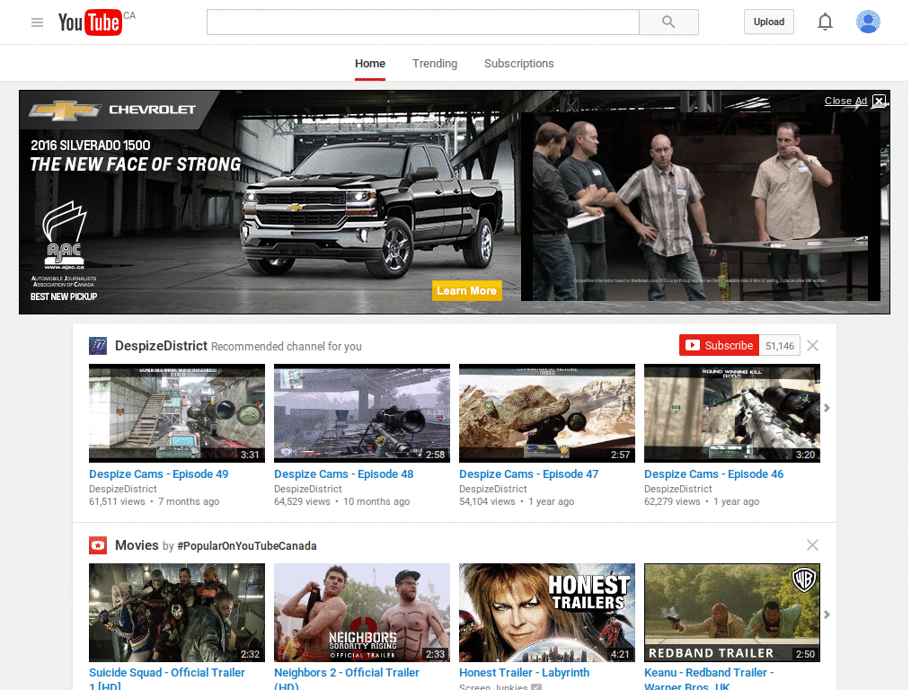Click title Despize Cams - Episode 46
The image size is (920, 690).
point(714,474)
